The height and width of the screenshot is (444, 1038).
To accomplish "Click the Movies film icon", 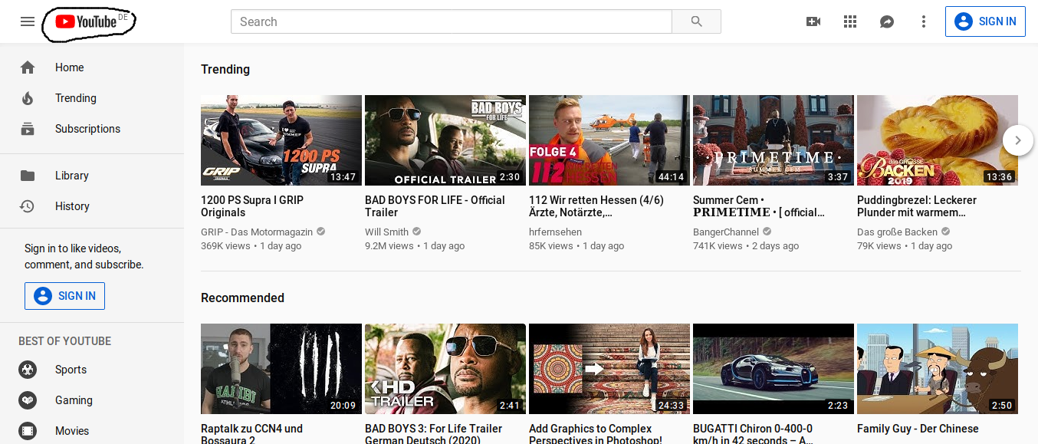I will pyautogui.click(x=28, y=431).
